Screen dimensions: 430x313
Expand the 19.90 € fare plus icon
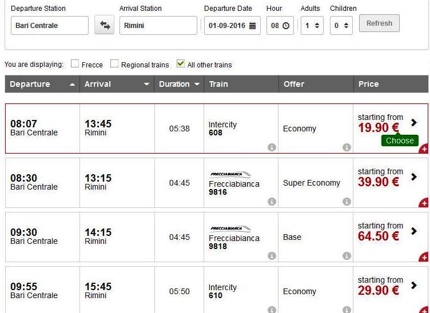click(424, 149)
